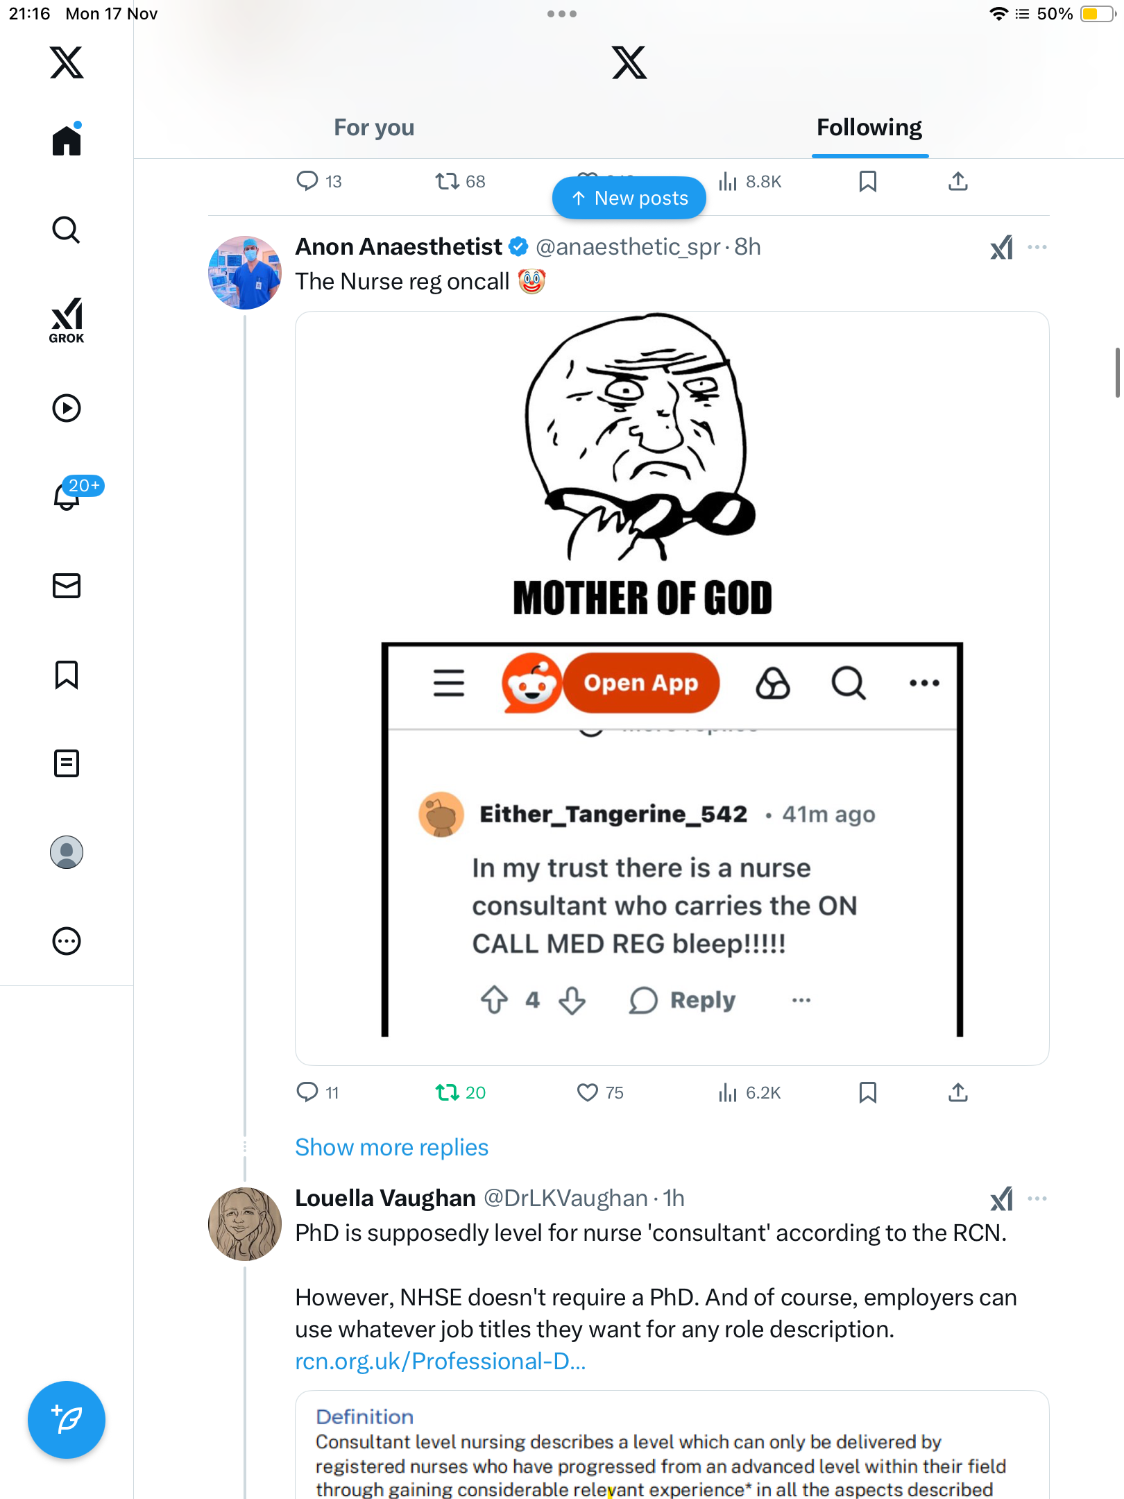The image size is (1124, 1499).
Task: Tap the compose post floating button
Action: [x=67, y=1420]
